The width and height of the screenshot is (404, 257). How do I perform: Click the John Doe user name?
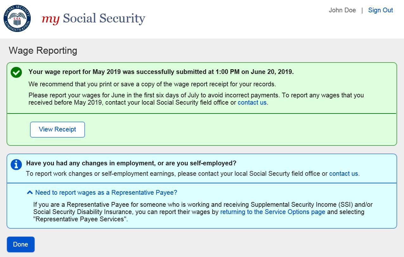coord(342,10)
